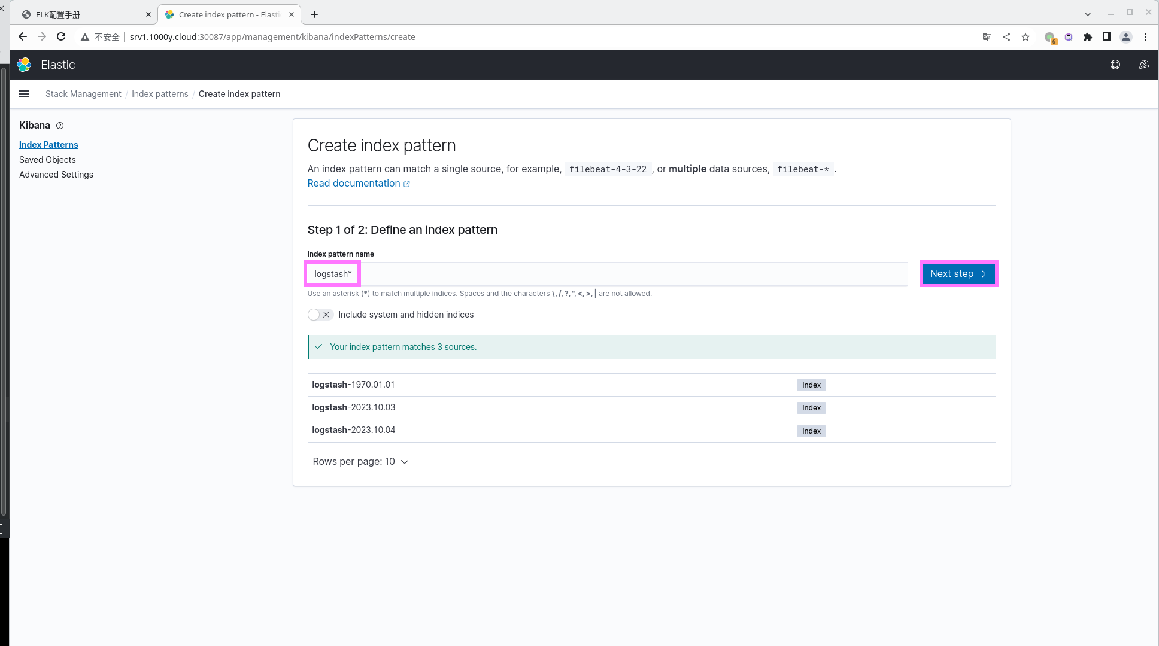
Task: Click the purple extension icon
Action: pos(1069,37)
